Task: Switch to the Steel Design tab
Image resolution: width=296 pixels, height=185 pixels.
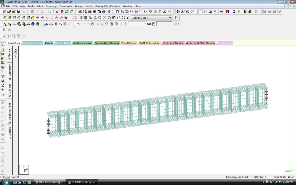Action: coord(129,43)
